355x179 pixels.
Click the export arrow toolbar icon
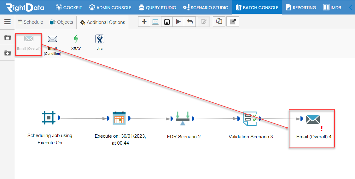(233, 22)
